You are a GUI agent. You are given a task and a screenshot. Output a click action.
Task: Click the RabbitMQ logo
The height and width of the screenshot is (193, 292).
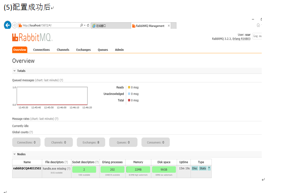tap(32, 37)
